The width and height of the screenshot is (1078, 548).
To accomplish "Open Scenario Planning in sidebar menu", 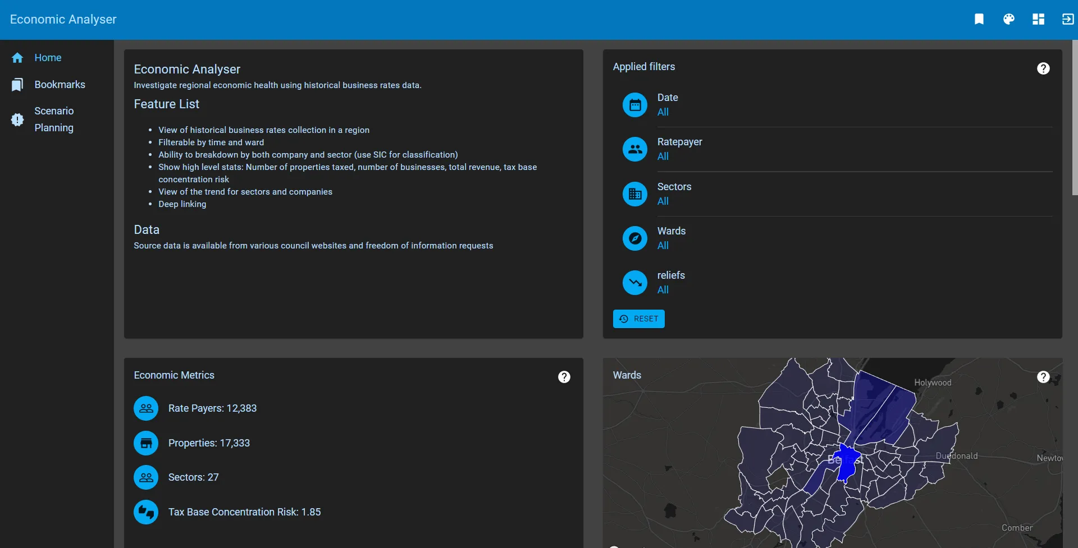I will (57, 119).
